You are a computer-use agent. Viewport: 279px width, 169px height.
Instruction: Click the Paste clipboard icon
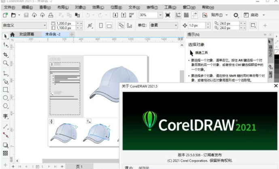[77, 15]
